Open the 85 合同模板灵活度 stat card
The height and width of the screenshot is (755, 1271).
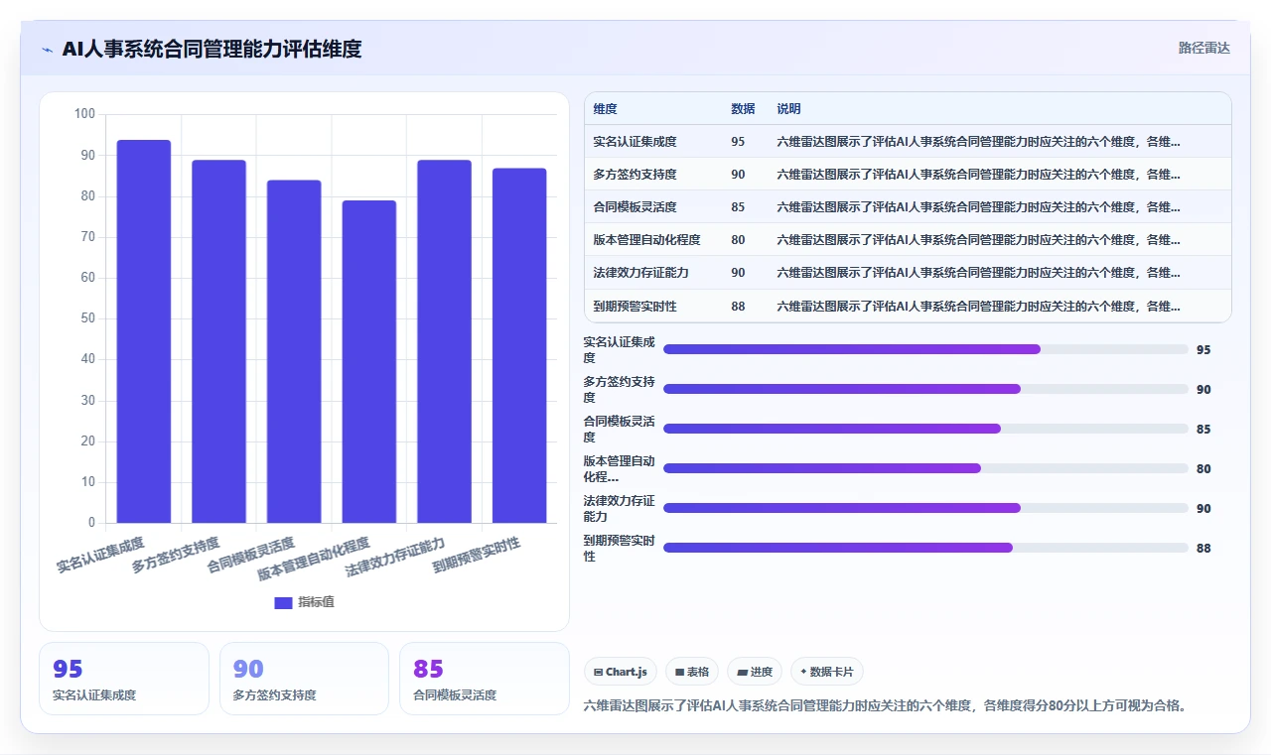click(x=484, y=679)
